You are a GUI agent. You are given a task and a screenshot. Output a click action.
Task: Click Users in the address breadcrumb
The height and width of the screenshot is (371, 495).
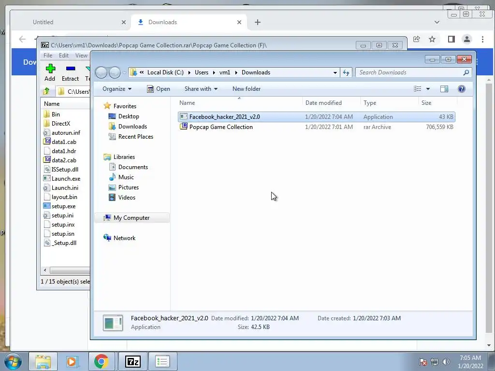202,72
